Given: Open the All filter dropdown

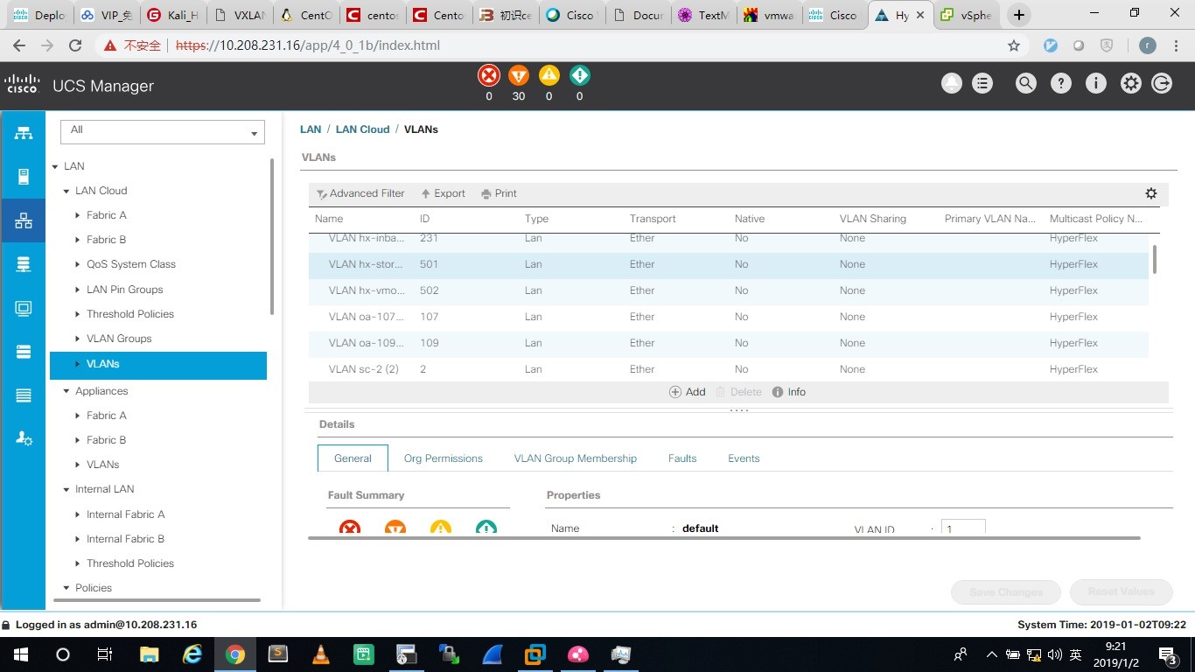Looking at the screenshot, I should pos(163,131).
